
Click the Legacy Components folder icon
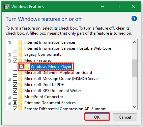[x=20, y=54]
